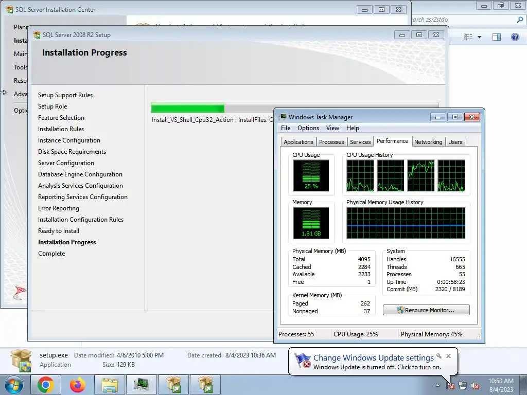The width and height of the screenshot is (527, 395).
Task: Switch to the Services tab
Action: coord(360,142)
